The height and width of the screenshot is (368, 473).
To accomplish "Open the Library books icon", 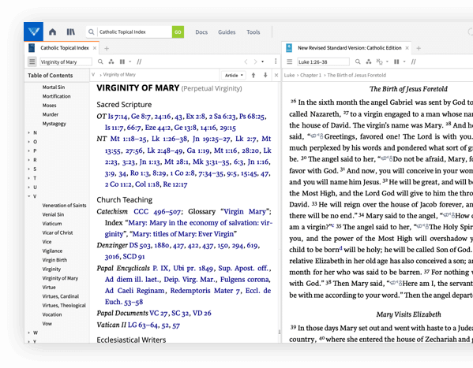I will click(x=70, y=32).
